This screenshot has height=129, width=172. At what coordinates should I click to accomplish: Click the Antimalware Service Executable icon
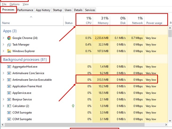(9, 80)
